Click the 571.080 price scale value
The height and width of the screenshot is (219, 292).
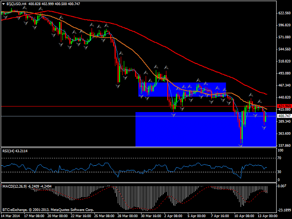tap(285, 37)
